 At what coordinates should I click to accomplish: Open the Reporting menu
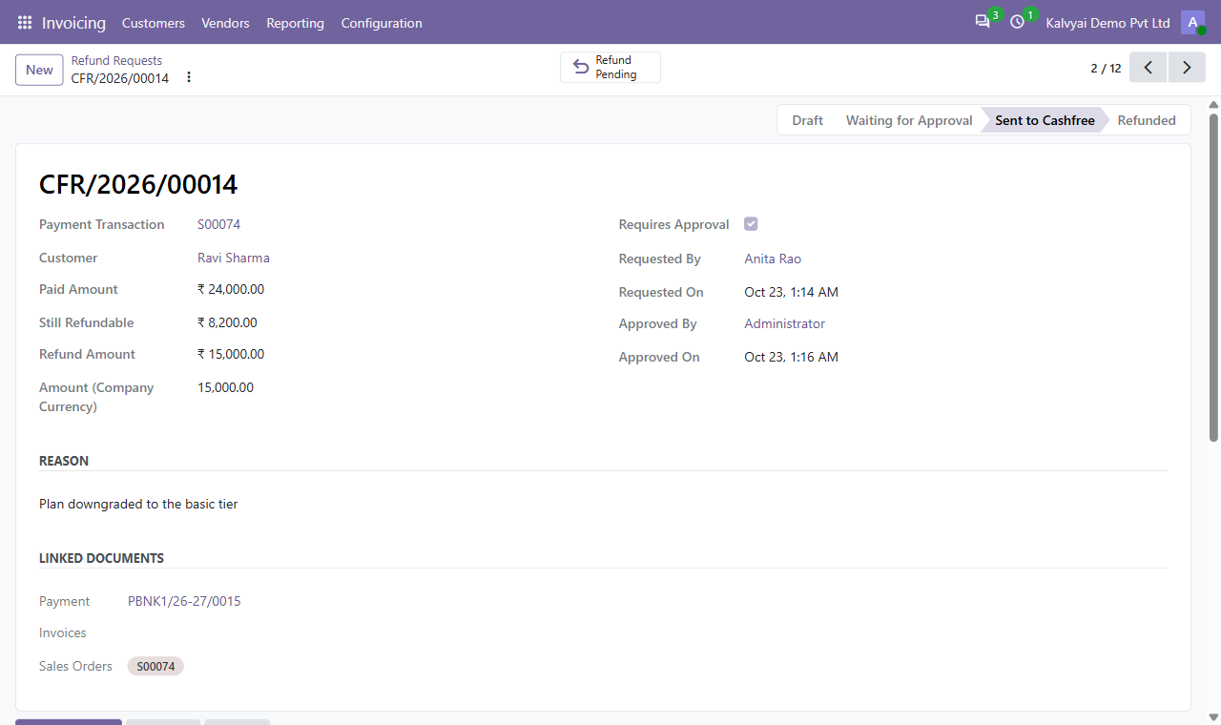click(x=296, y=23)
